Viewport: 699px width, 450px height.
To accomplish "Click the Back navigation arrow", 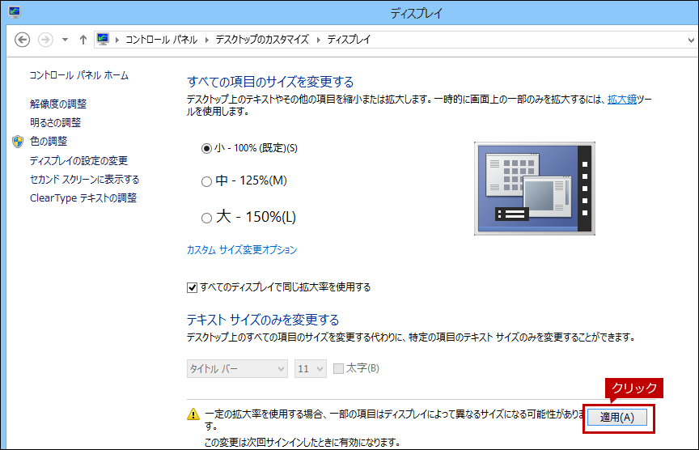I will point(23,40).
